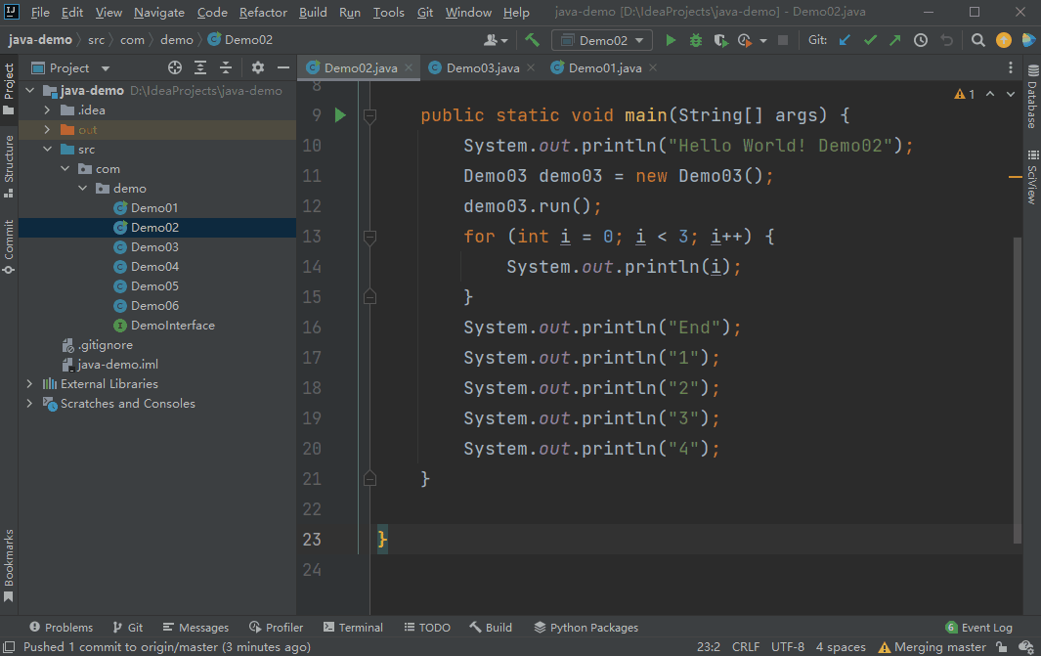Viewport: 1041px width, 656px height.
Task: Toggle the Database side panel
Action: 1031,98
